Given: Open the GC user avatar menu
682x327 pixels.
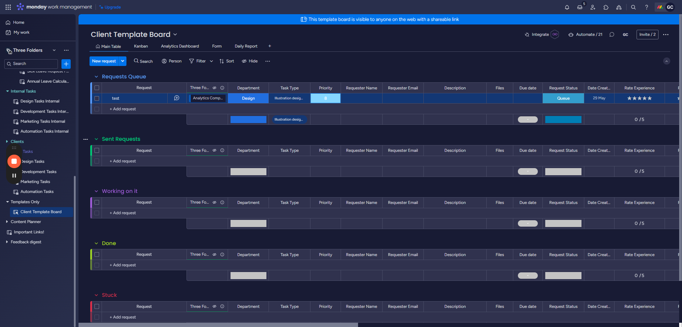Looking at the screenshot, I should click(670, 7).
